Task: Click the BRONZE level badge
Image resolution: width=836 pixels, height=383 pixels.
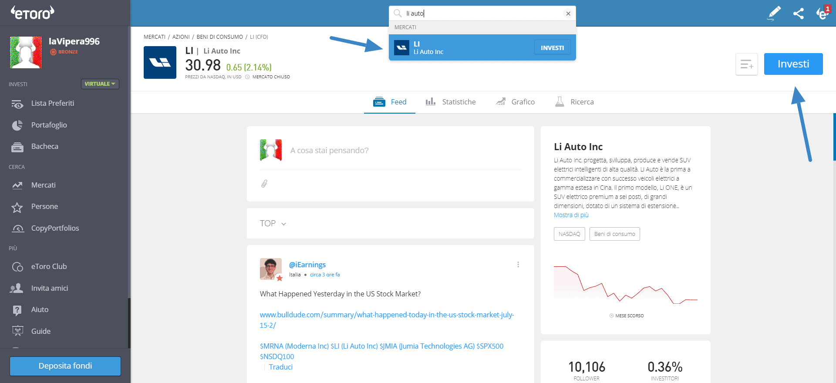Action: (64, 52)
